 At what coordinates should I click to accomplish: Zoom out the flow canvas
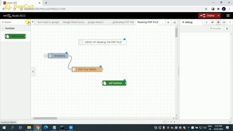click(168, 122)
